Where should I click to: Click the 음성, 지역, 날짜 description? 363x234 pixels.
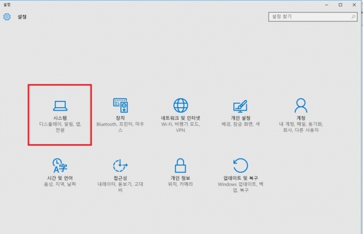[x=60, y=184]
